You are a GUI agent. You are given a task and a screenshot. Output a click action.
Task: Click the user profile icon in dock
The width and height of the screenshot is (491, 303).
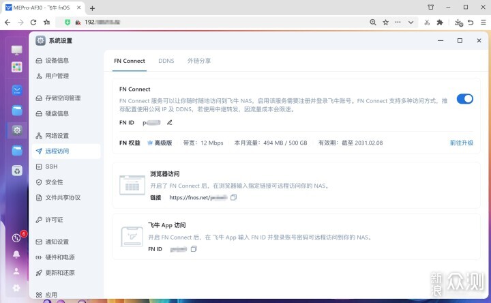point(16,272)
